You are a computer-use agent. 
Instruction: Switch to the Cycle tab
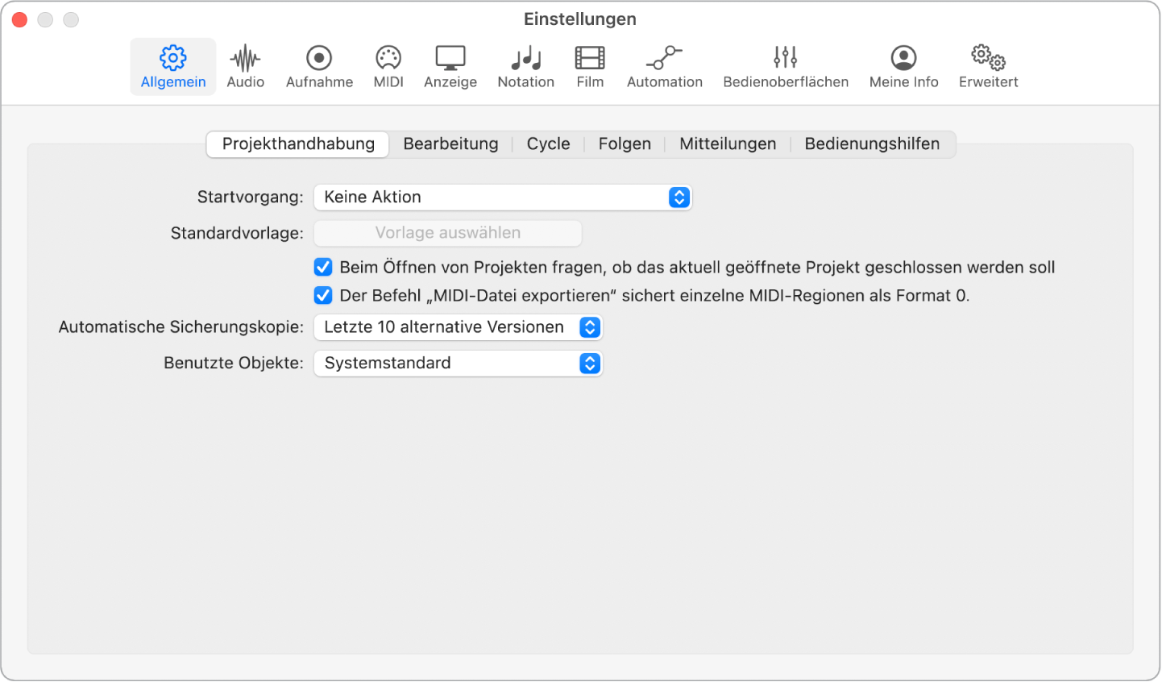(548, 143)
